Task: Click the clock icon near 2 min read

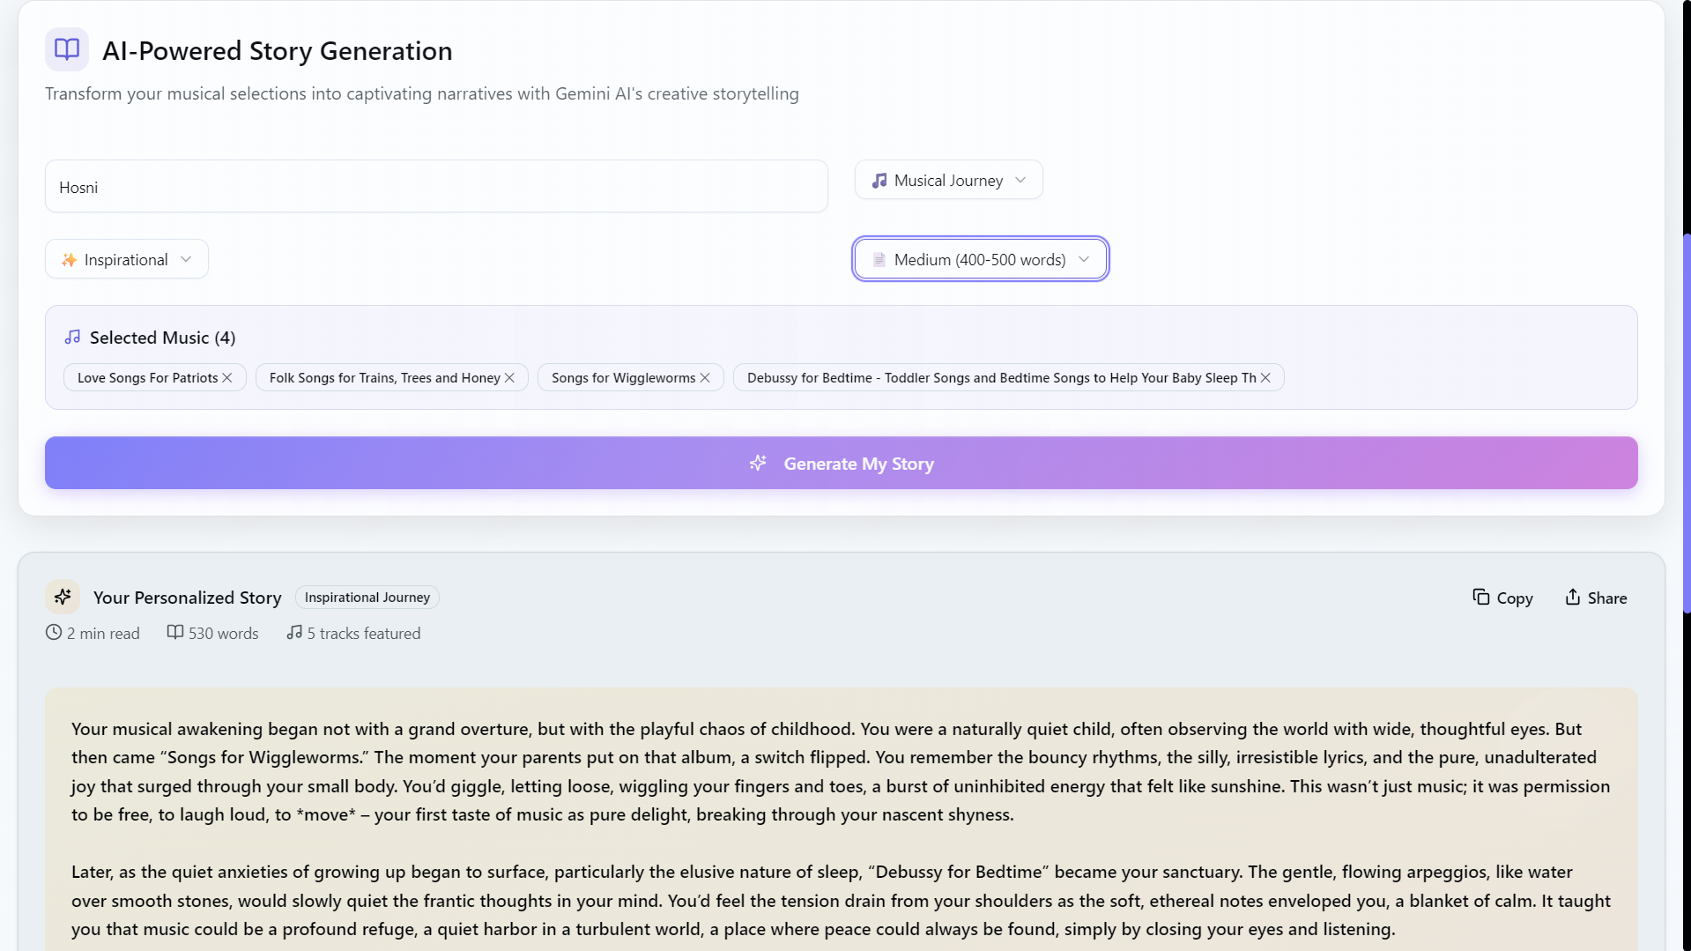Action: tap(54, 633)
